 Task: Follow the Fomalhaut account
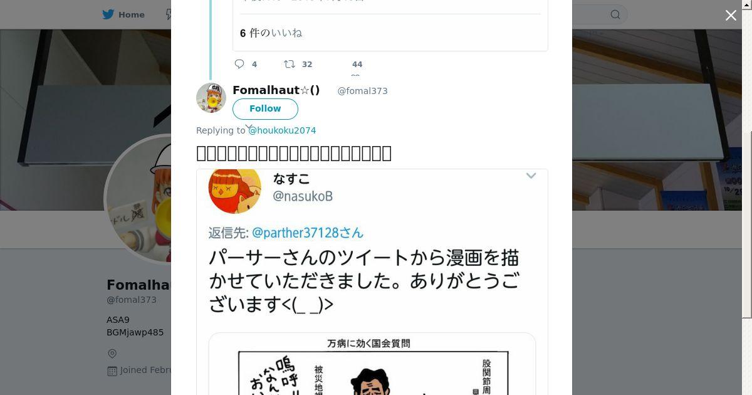[265, 108]
